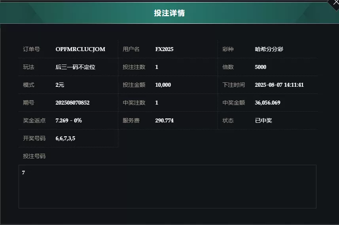Click the username FX2025 value
The height and width of the screenshot is (225, 339).
164,49
